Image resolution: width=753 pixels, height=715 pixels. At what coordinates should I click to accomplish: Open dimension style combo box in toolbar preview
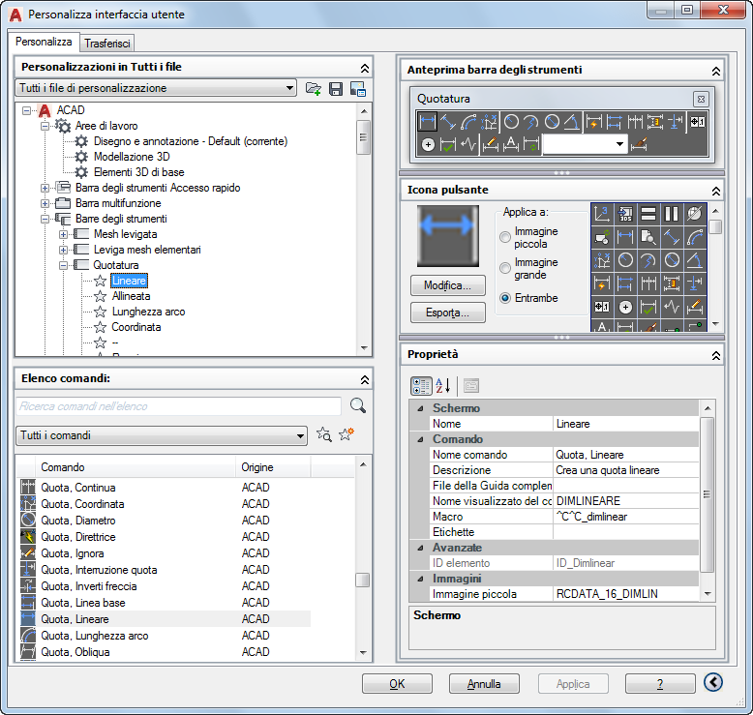click(586, 144)
